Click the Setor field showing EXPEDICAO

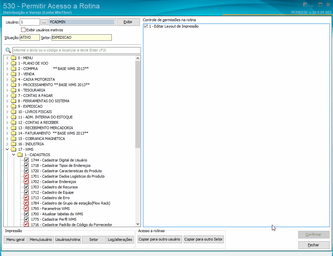point(82,37)
